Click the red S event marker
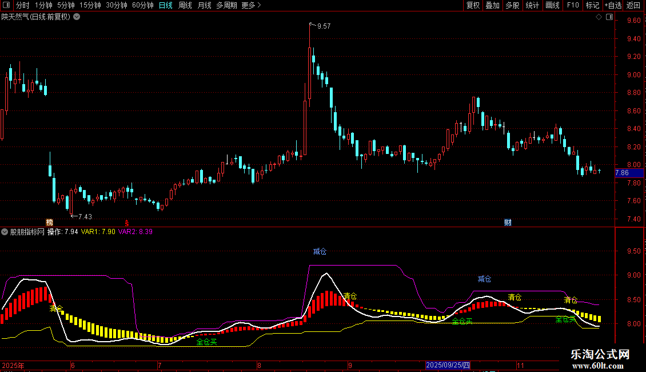 pyautogui.click(x=127, y=223)
